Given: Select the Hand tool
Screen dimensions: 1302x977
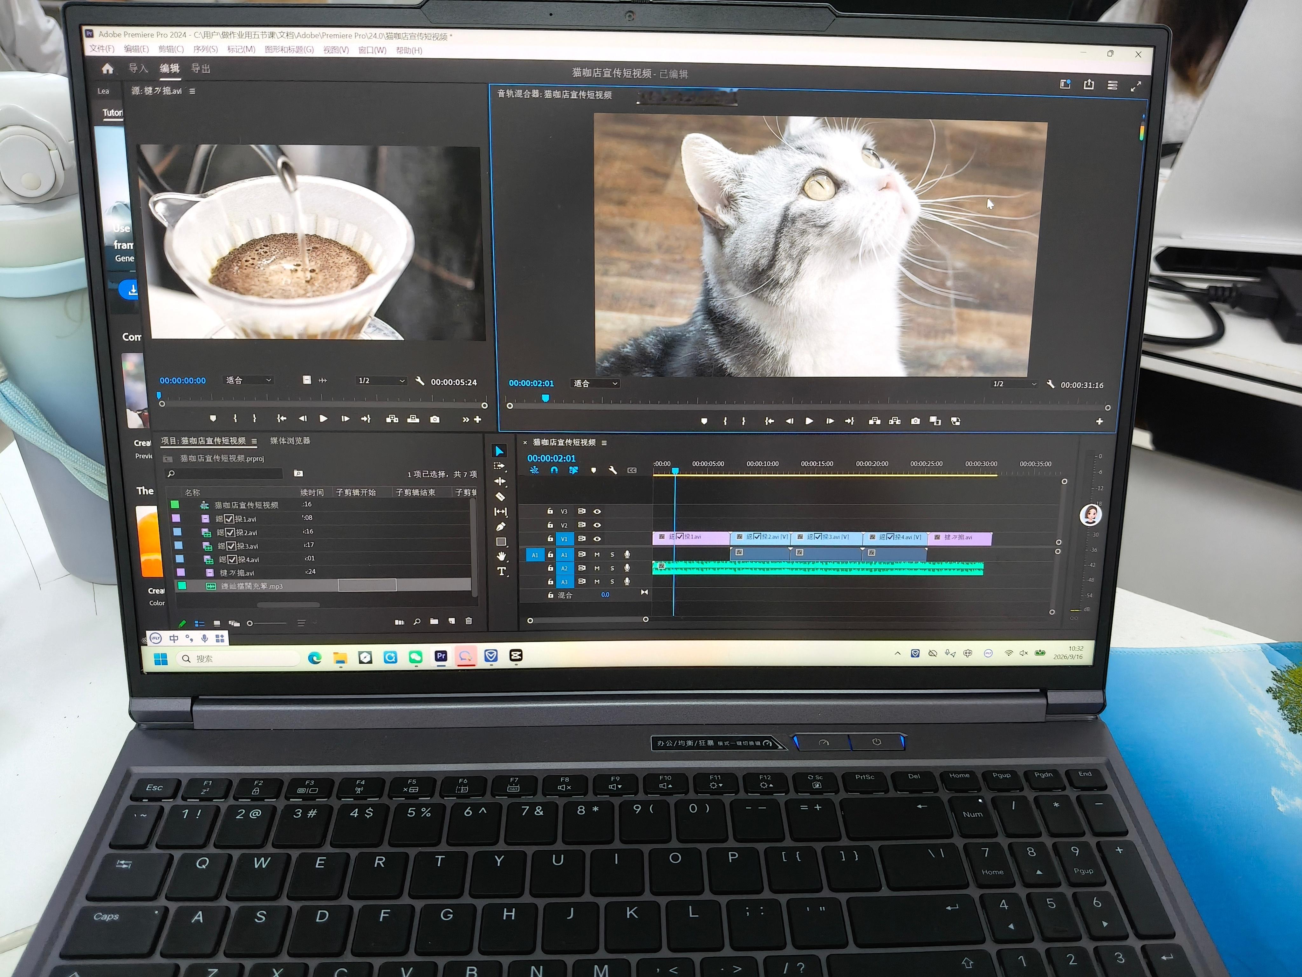Looking at the screenshot, I should [x=502, y=557].
